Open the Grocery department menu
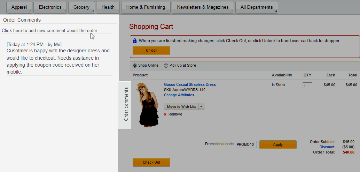This screenshot has width=360, height=172. [81, 7]
